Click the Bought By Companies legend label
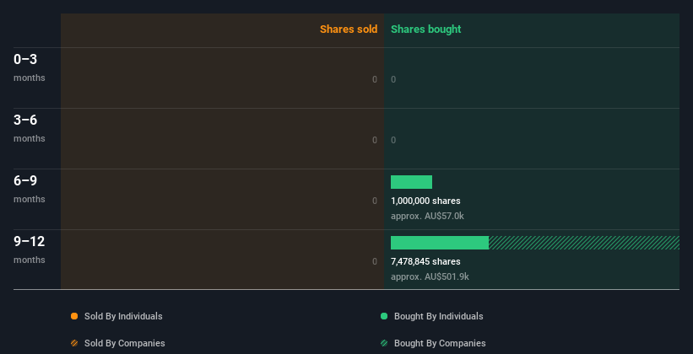This screenshot has width=693, height=354. tap(440, 343)
